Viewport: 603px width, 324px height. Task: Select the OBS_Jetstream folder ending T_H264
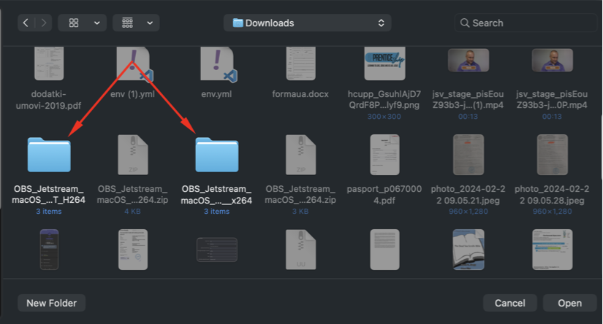49,155
